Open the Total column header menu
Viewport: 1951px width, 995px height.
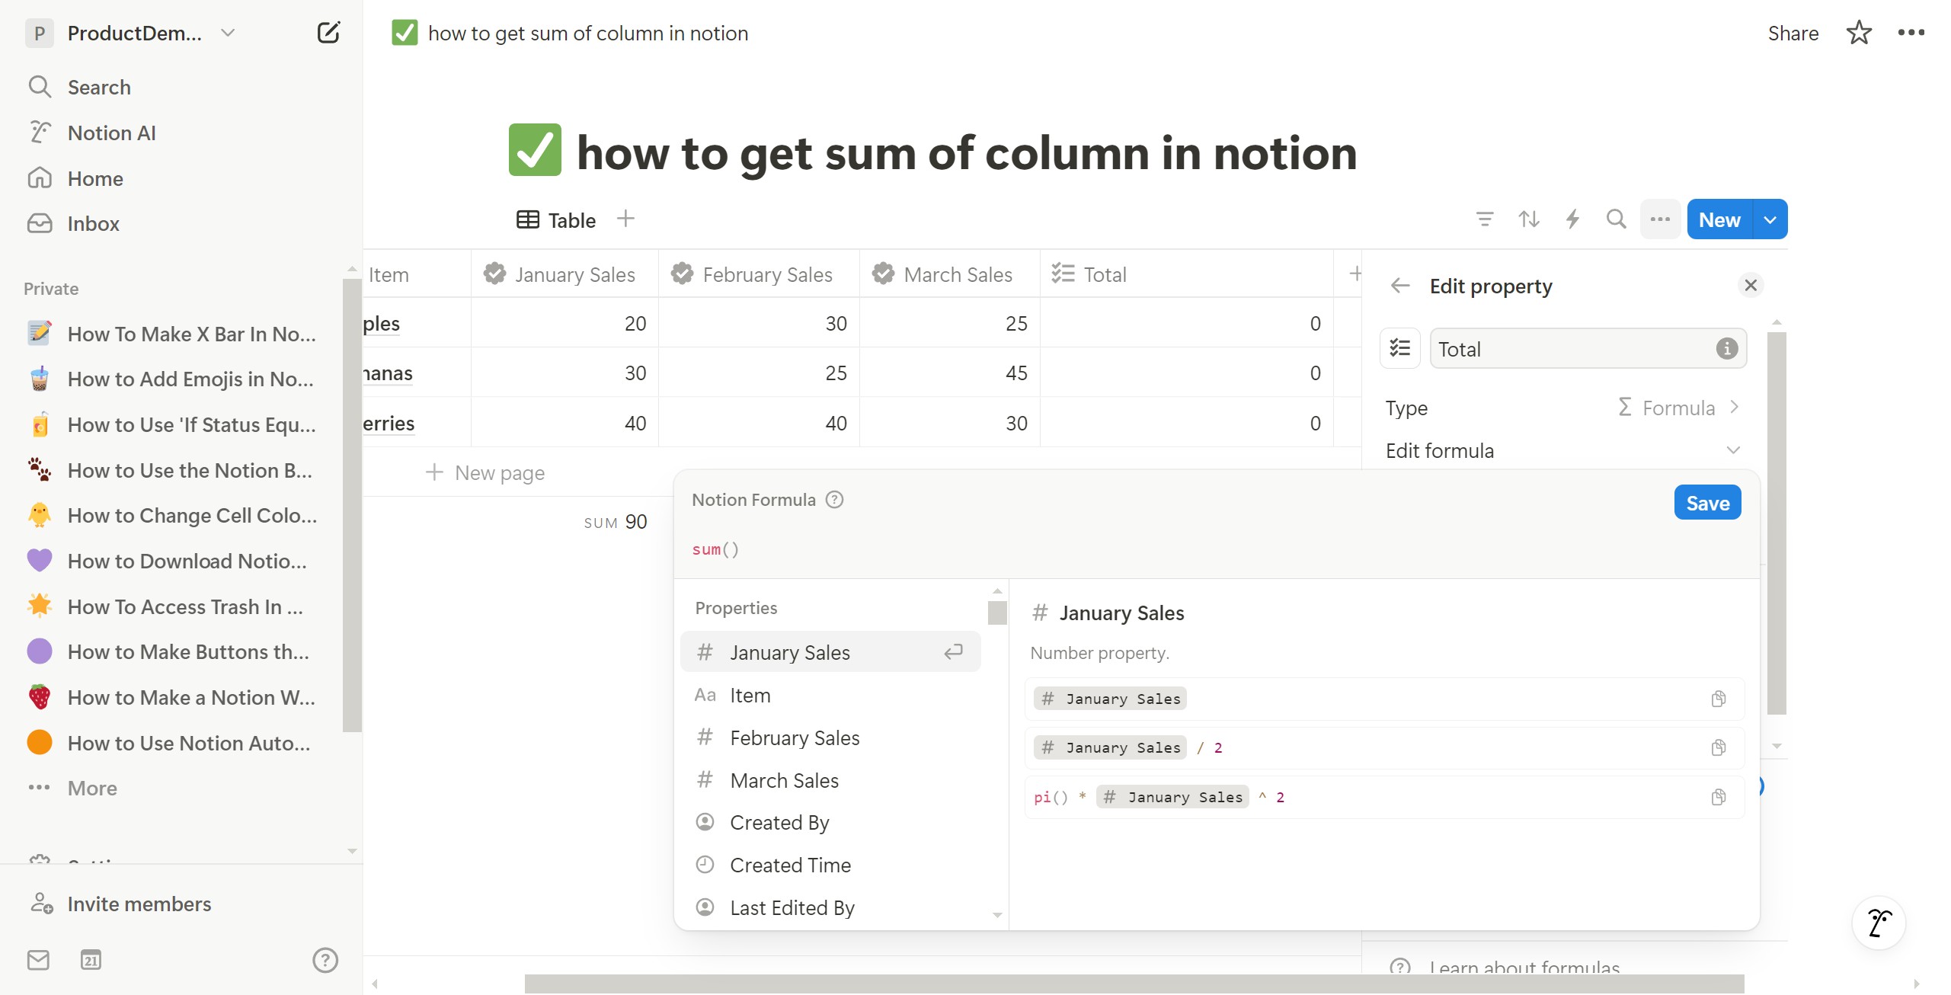click(x=1187, y=274)
